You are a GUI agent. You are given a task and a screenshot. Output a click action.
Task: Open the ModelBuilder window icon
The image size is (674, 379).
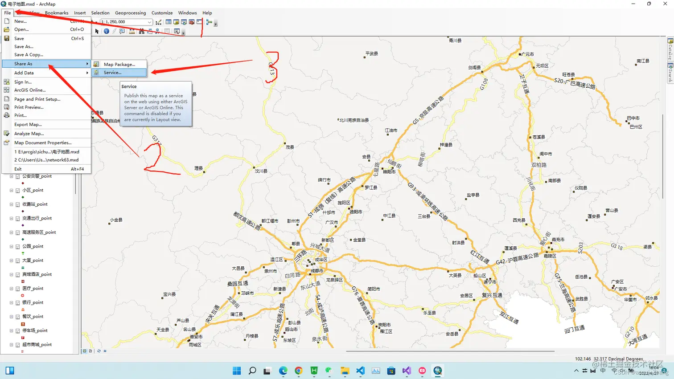[209, 22]
